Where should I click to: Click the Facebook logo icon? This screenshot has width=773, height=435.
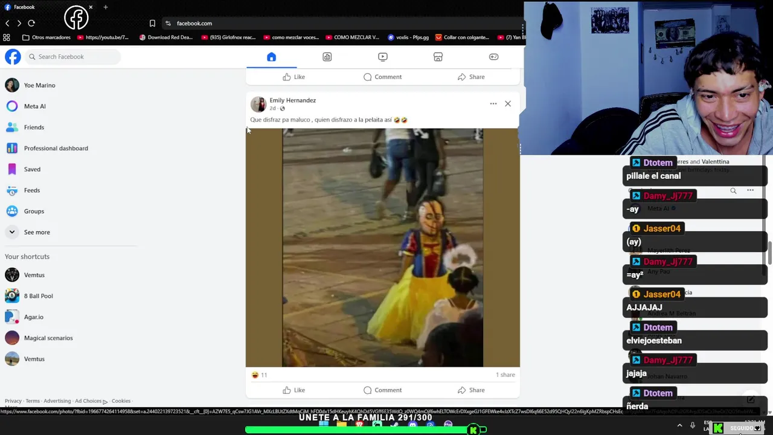[13, 57]
